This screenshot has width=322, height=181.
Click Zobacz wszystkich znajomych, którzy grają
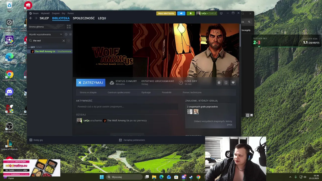point(213,123)
